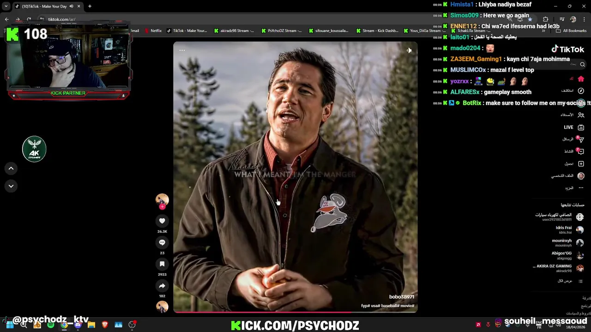
Task: Open the mounirxyh followed account
Action: tap(567, 243)
